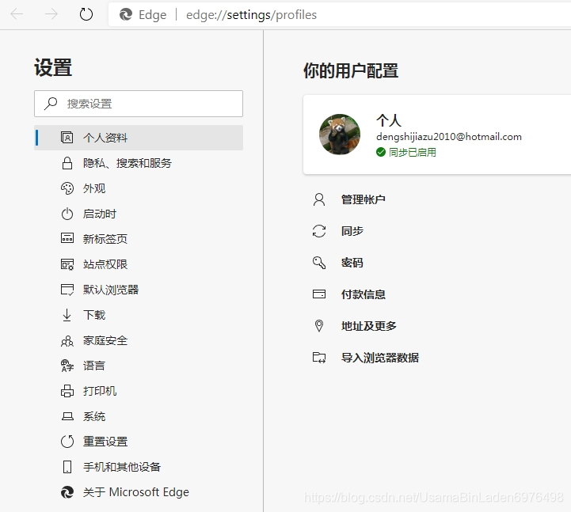The height and width of the screenshot is (512, 571).
Task: Click the Edge logo beside 关于
Action: 67,492
